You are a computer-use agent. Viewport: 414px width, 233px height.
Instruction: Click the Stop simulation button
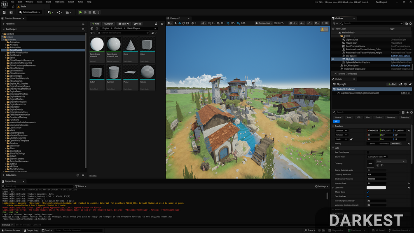coord(90,12)
